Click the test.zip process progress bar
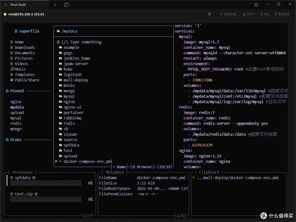The height and width of the screenshot is (222, 296). [x=46, y=199]
